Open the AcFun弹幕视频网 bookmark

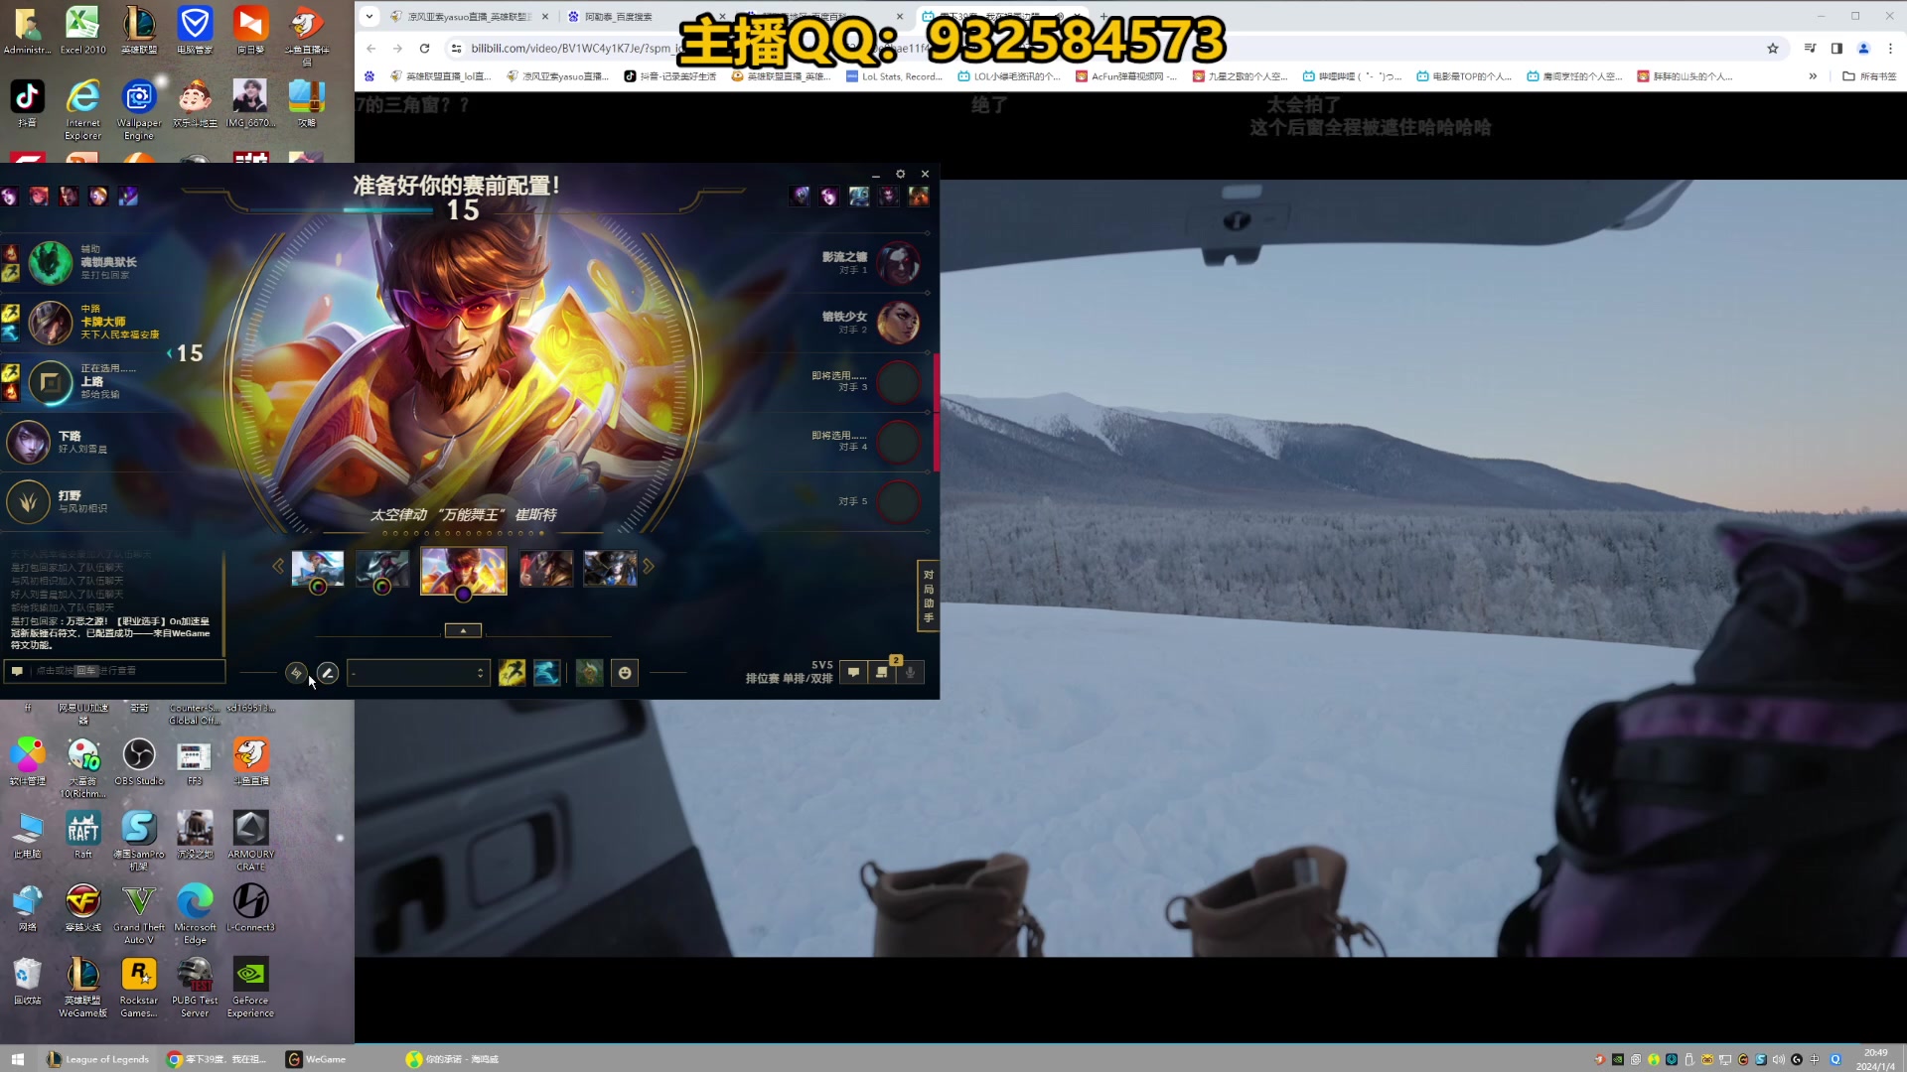pyautogui.click(x=1126, y=75)
